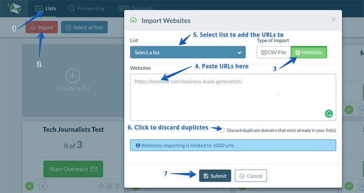Viewport: 364px width, 193px height.
Task: Click add-member plus on Tech Journalists Test card
Action: point(43,186)
